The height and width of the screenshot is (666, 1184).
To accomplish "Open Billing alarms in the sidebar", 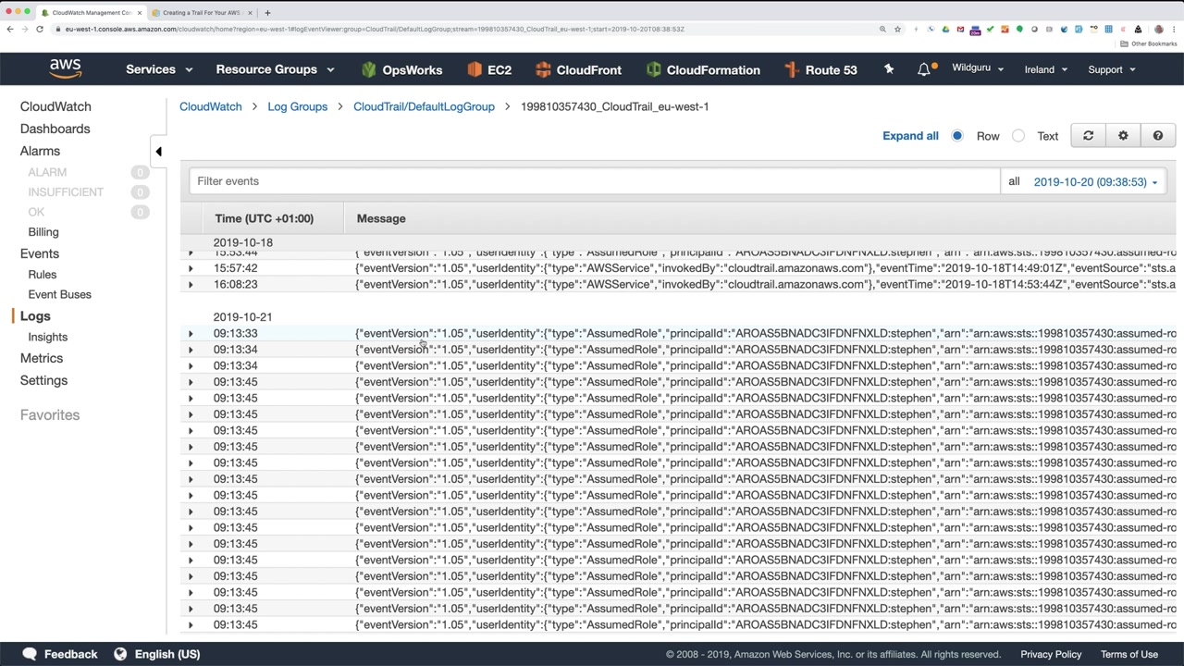I will 43,232.
